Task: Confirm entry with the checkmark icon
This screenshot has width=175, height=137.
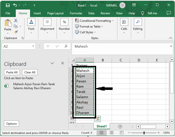Action: 57,46
